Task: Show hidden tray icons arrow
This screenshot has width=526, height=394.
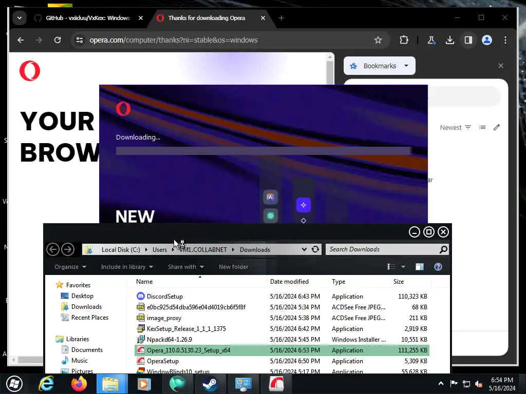Action: (x=441, y=383)
